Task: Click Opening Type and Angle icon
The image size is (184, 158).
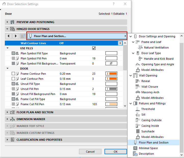Action: [x=138, y=64]
